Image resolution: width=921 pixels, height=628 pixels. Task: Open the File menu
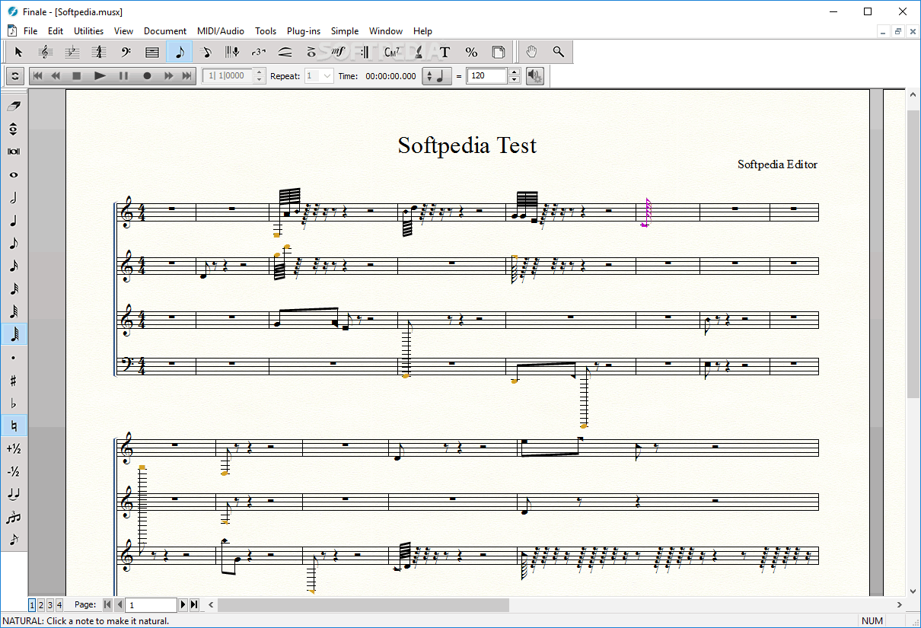pos(30,31)
